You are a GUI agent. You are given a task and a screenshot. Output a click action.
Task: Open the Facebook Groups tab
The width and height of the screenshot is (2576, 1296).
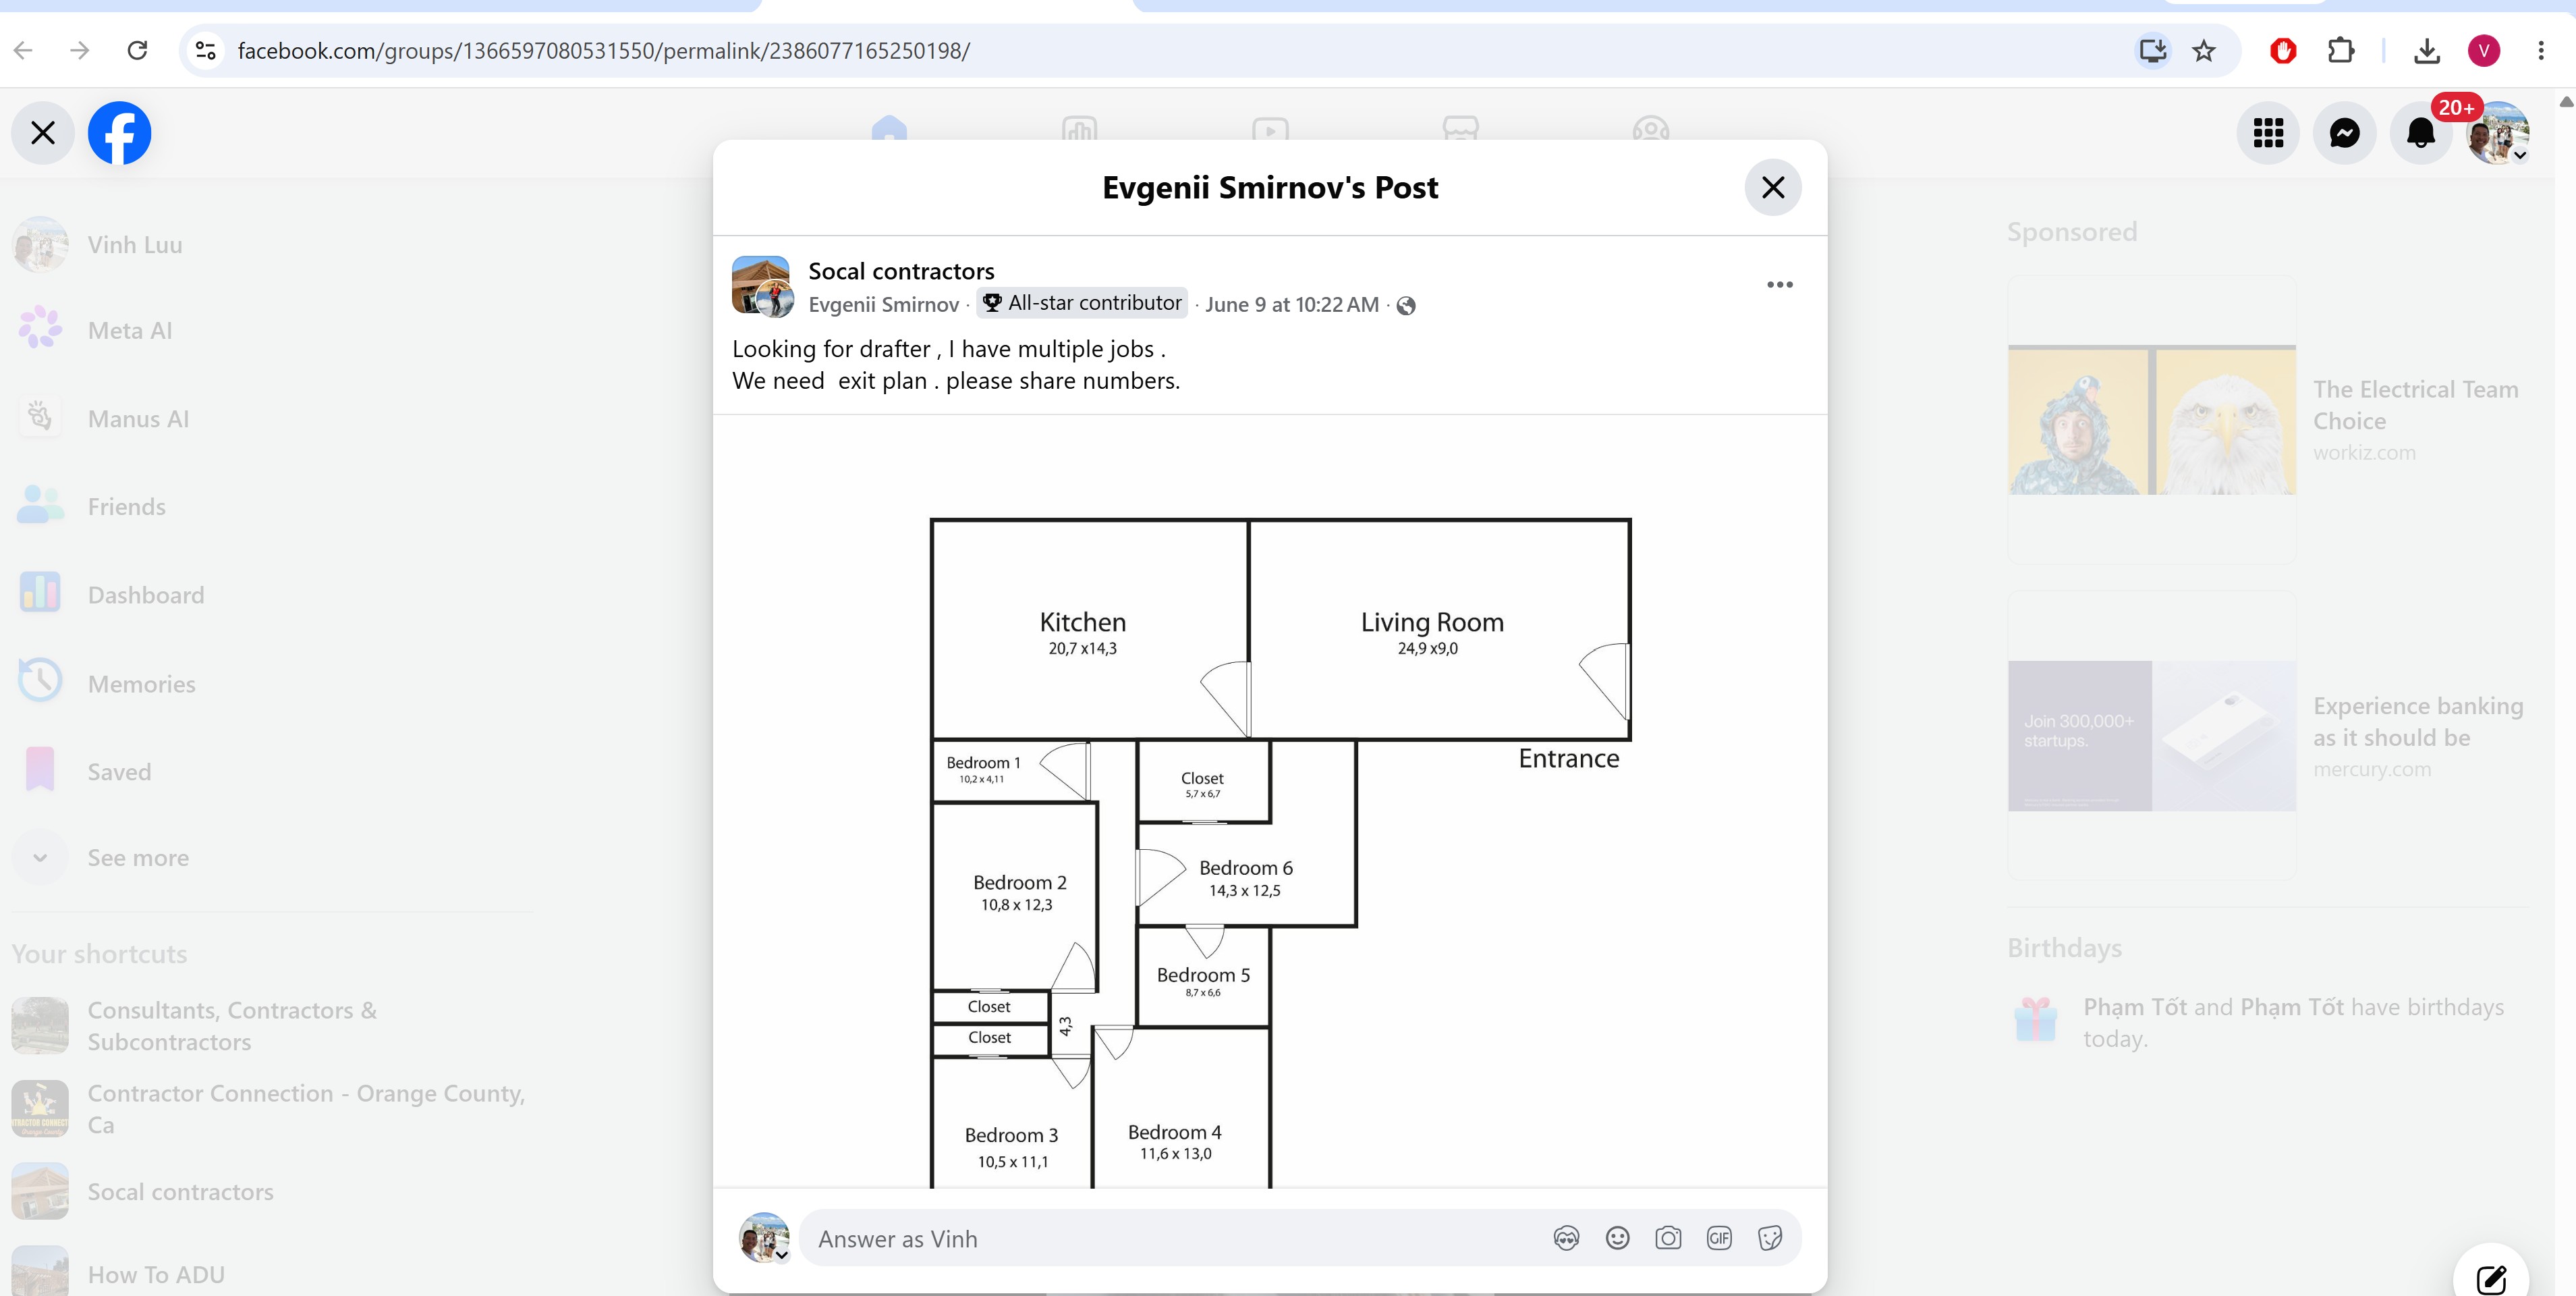pyautogui.click(x=1651, y=132)
